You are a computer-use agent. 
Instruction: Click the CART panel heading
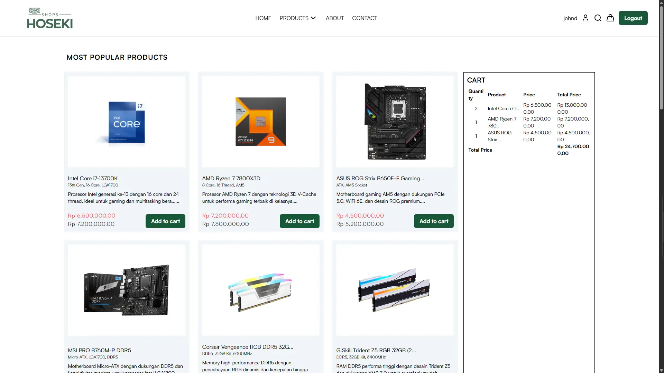[476, 80]
